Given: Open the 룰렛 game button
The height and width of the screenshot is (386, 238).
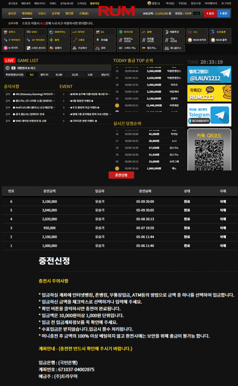Looking at the screenshot, I should click(59, 40).
